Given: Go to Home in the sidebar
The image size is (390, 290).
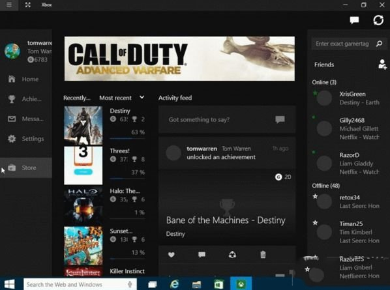Looking at the screenshot, I should (26, 79).
